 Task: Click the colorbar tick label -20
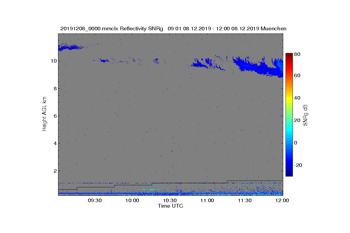point(299,165)
